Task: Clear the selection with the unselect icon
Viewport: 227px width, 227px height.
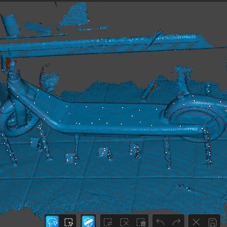Action: click(x=124, y=222)
